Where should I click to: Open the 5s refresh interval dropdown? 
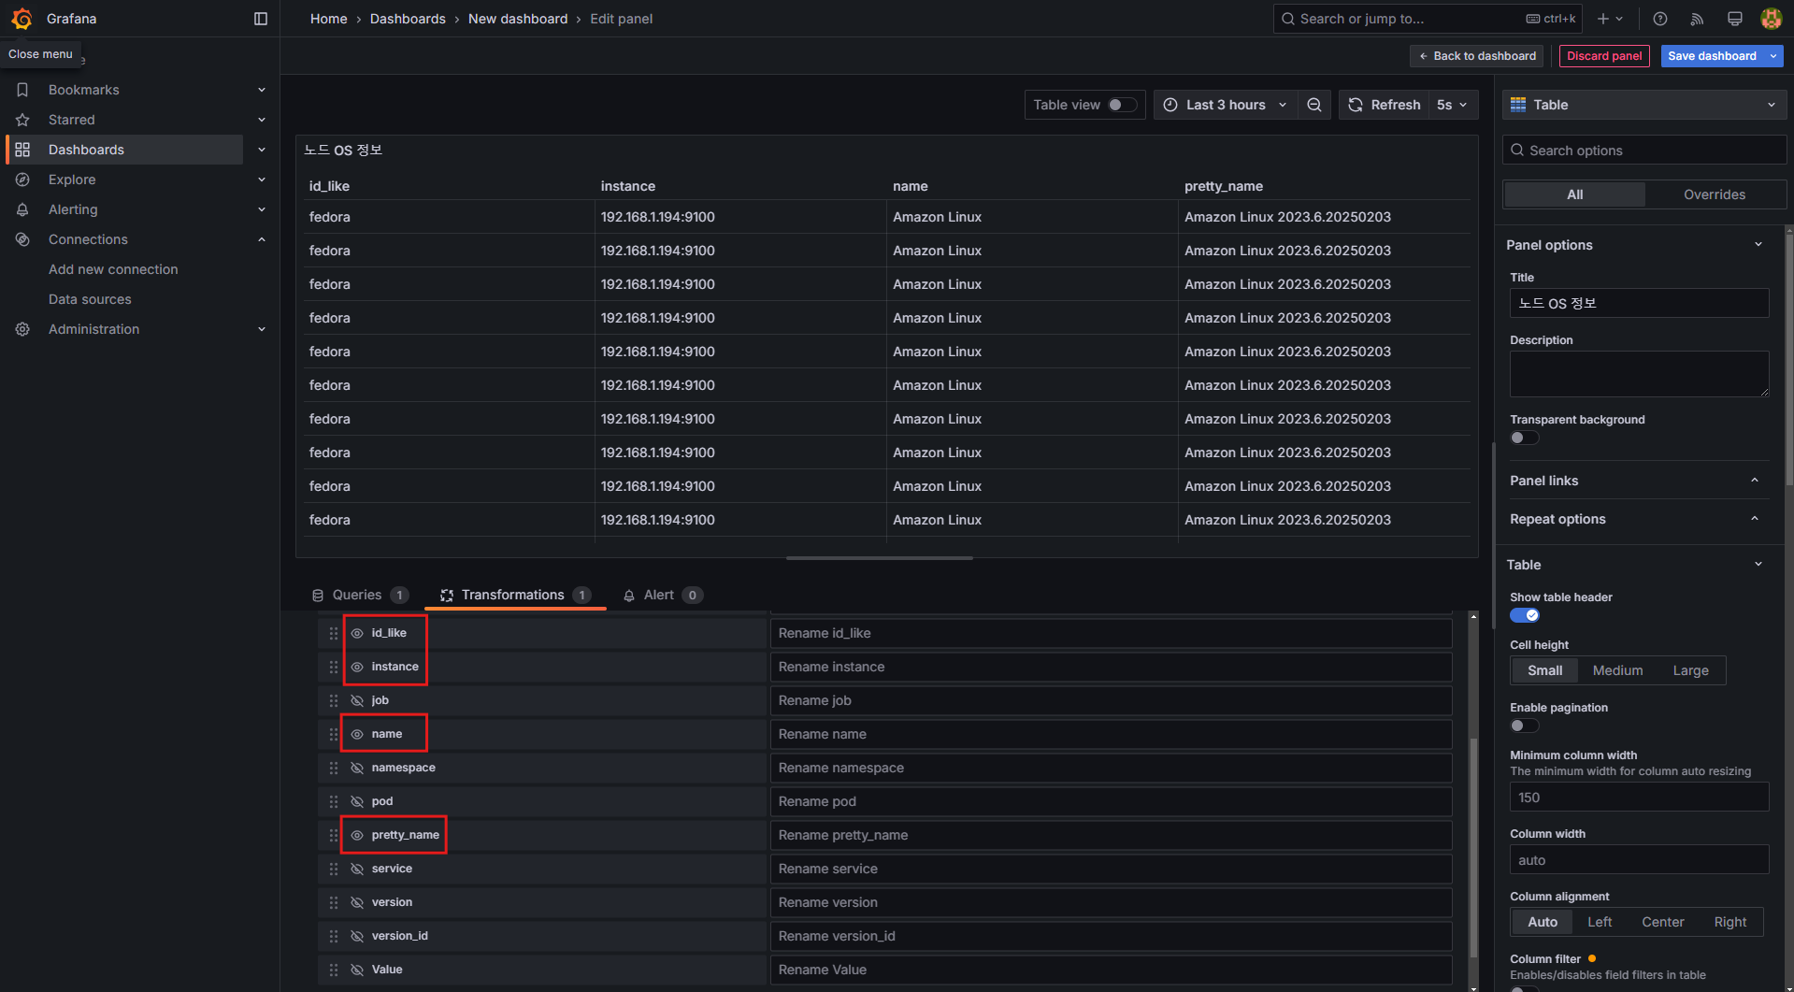click(1453, 105)
